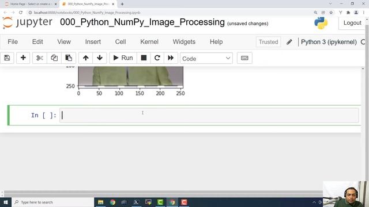Close the Home Page browser tab
This screenshot has height=207, width=369.
55,4
